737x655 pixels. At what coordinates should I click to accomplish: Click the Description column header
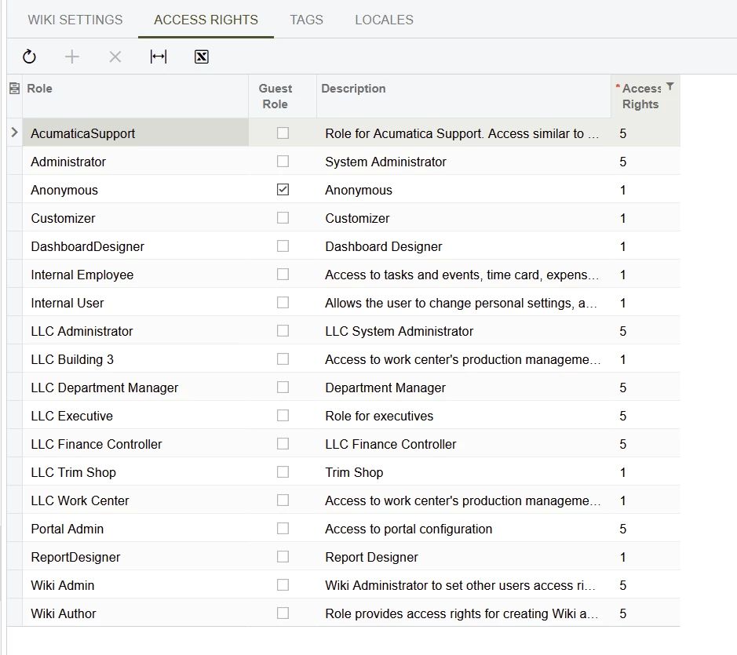tap(353, 89)
